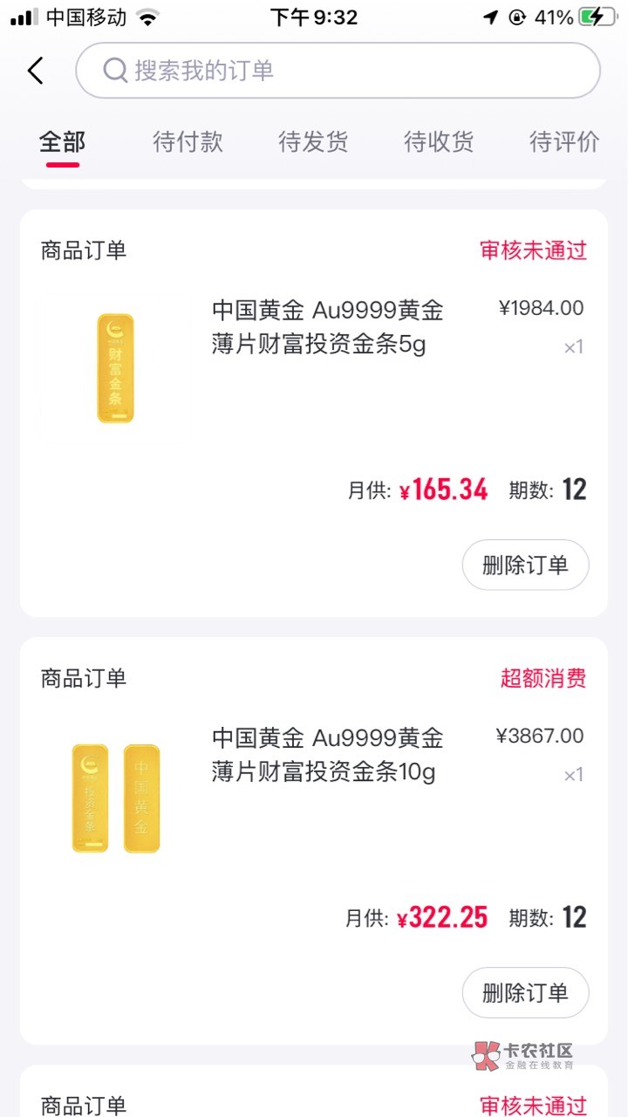Tap the back arrow icon

(35, 71)
